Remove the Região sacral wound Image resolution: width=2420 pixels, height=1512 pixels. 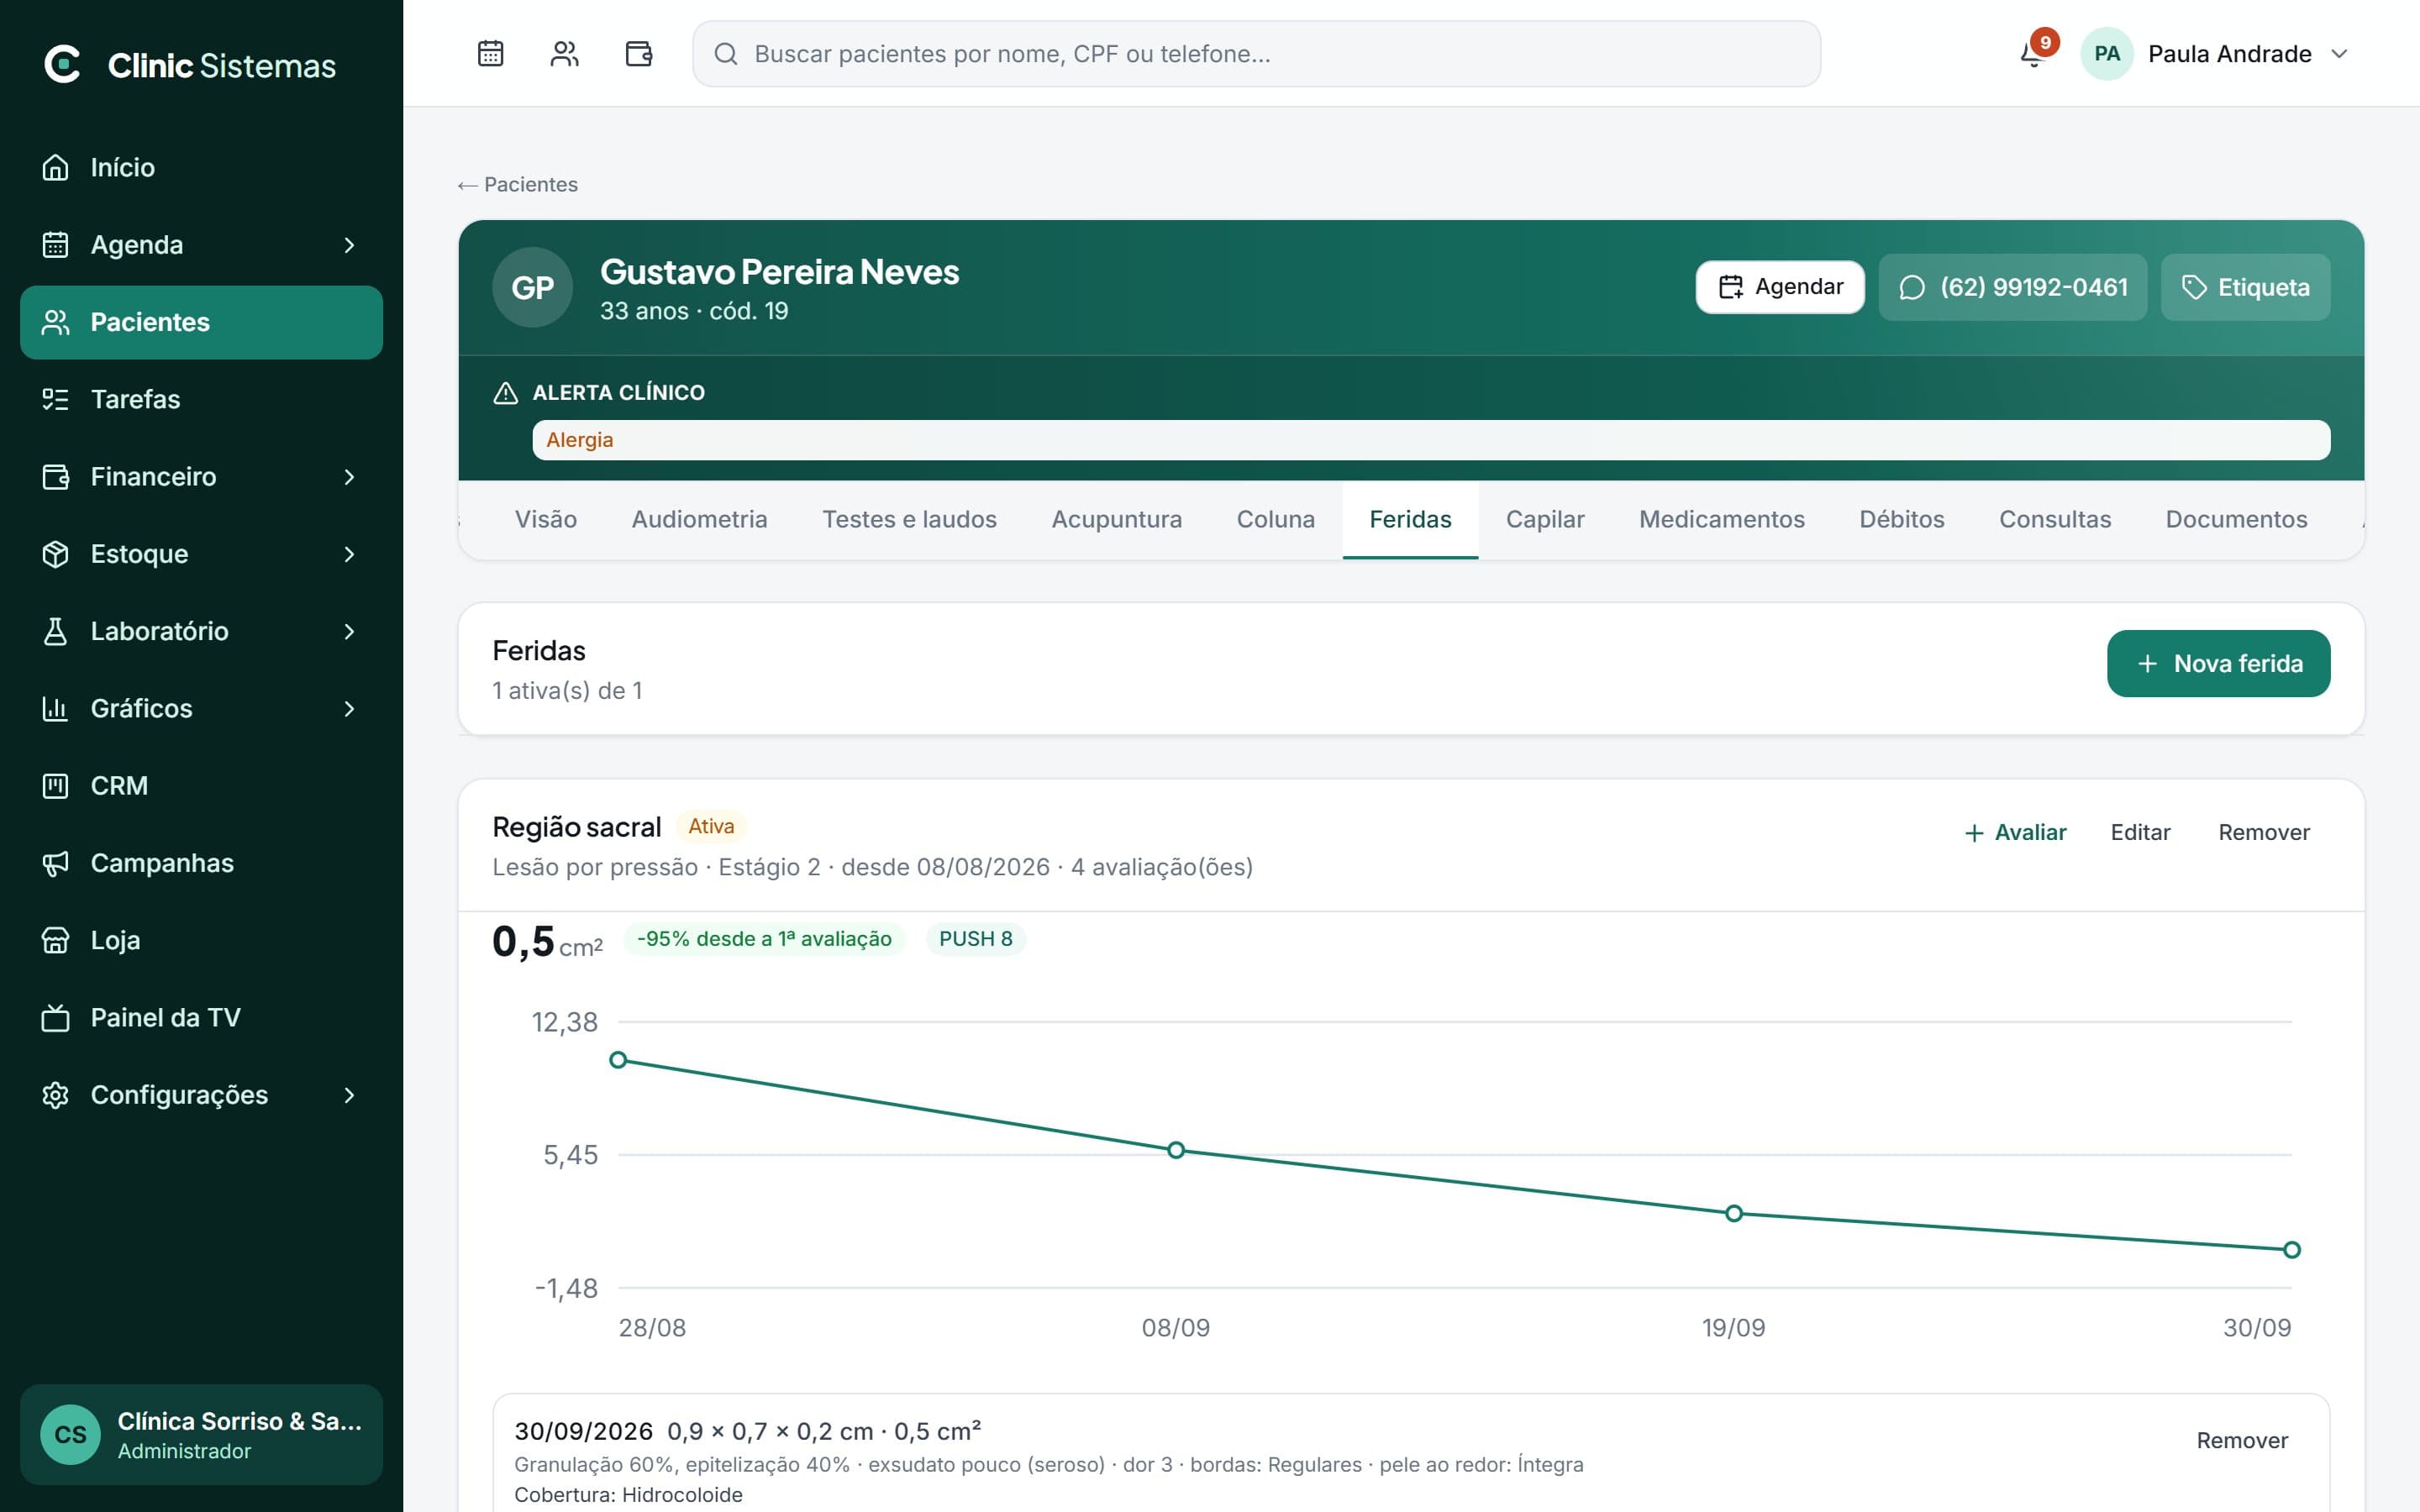coord(2264,832)
